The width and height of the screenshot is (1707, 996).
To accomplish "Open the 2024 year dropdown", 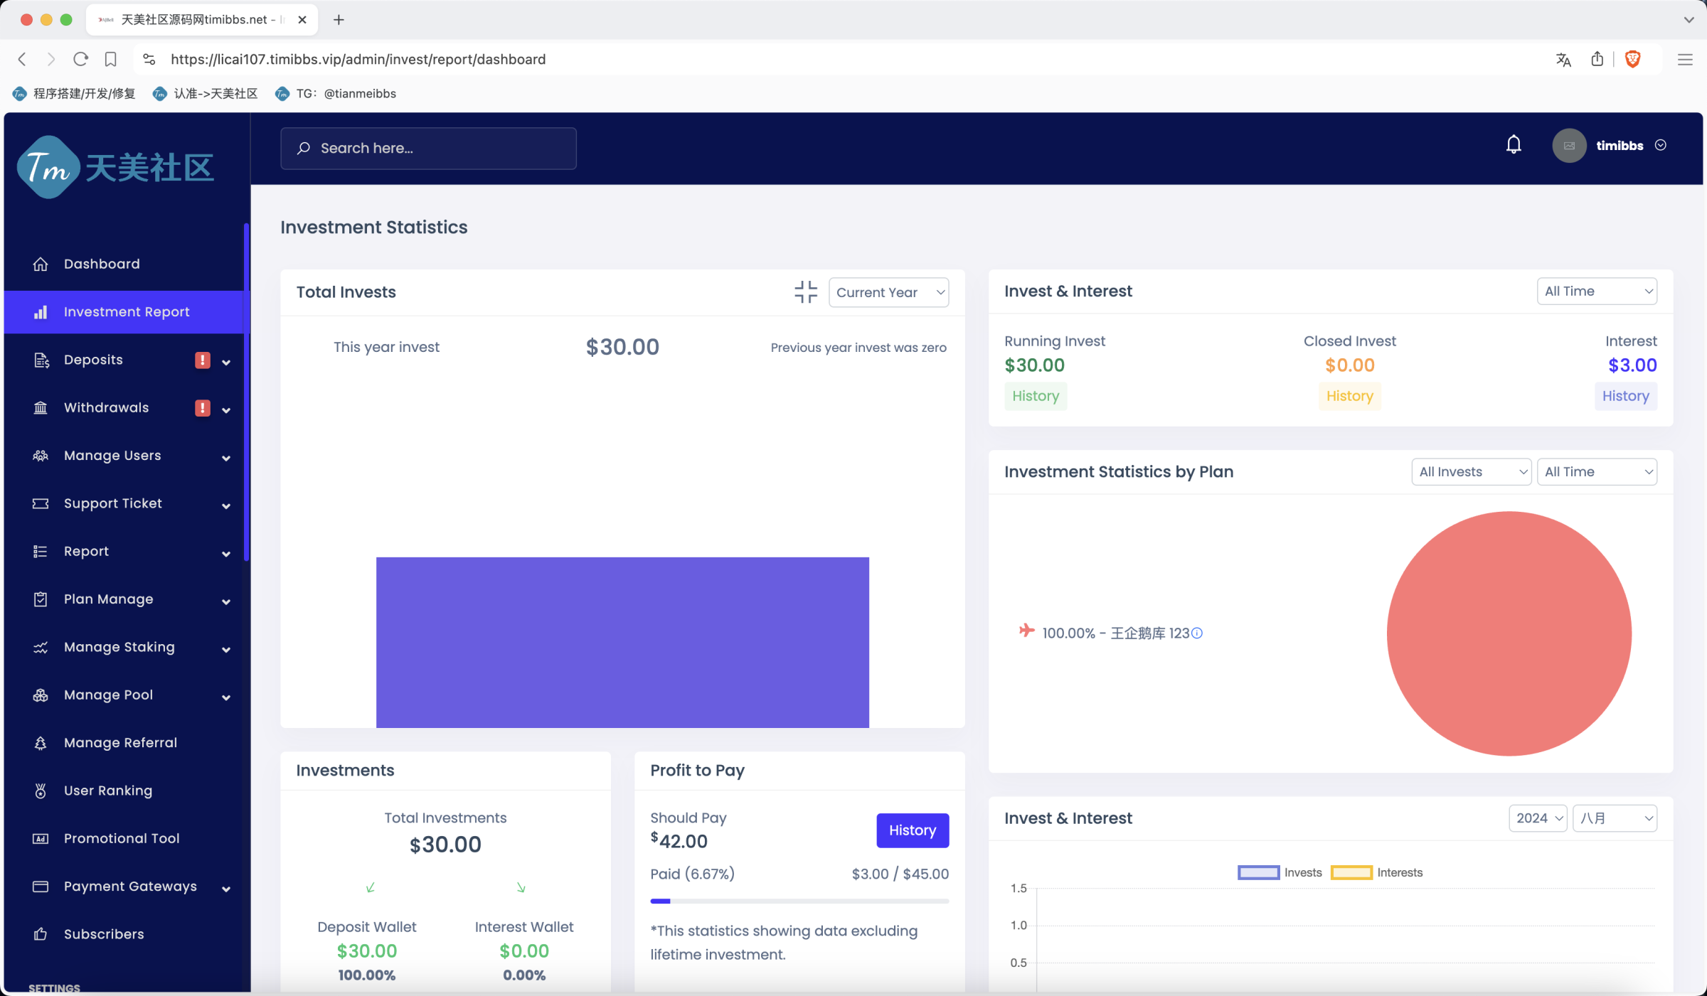I will click(1538, 818).
